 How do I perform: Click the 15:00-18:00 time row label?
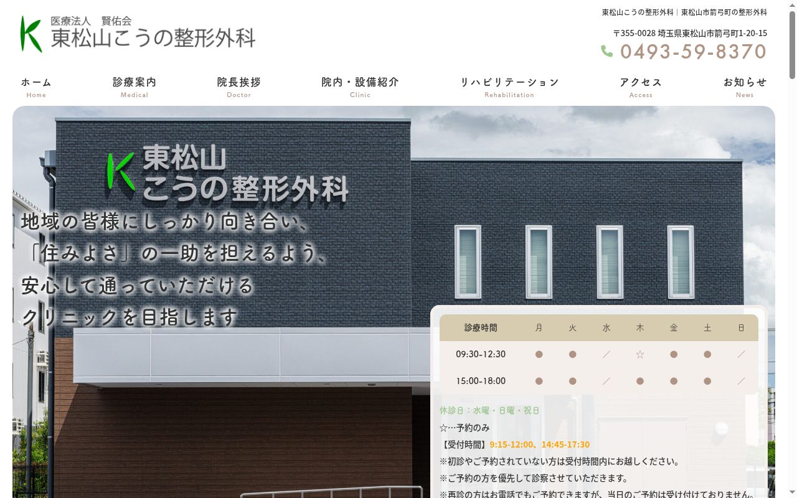click(x=481, y=381)
